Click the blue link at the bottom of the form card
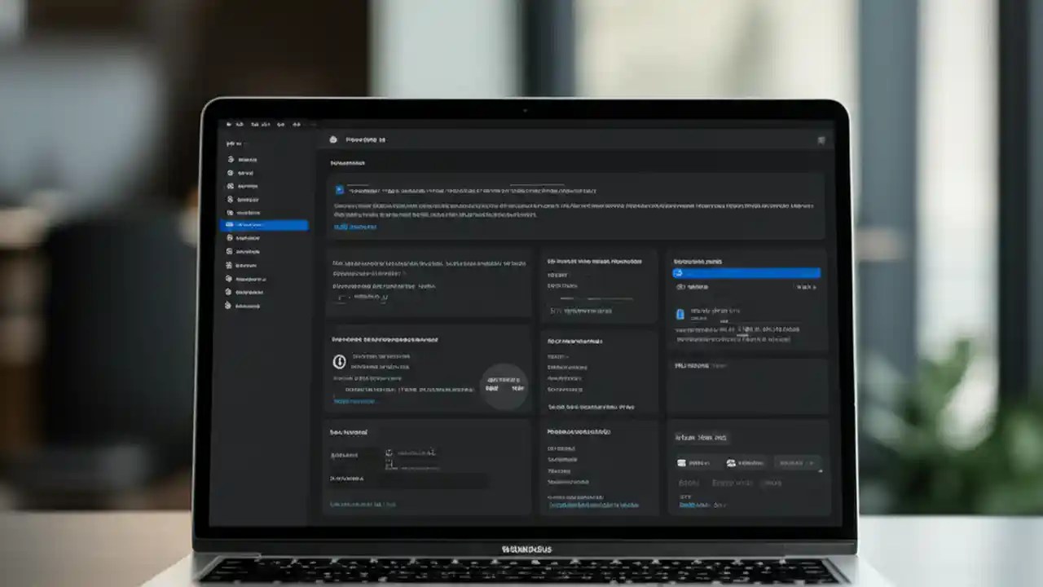The height and width of the screenshot is (587, 1043). click(363, 504)
